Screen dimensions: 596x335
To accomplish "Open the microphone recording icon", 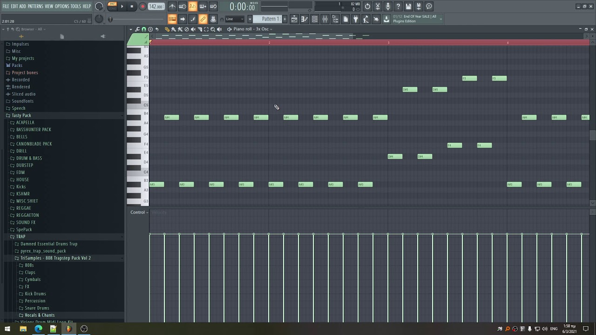I will point(388,7).
